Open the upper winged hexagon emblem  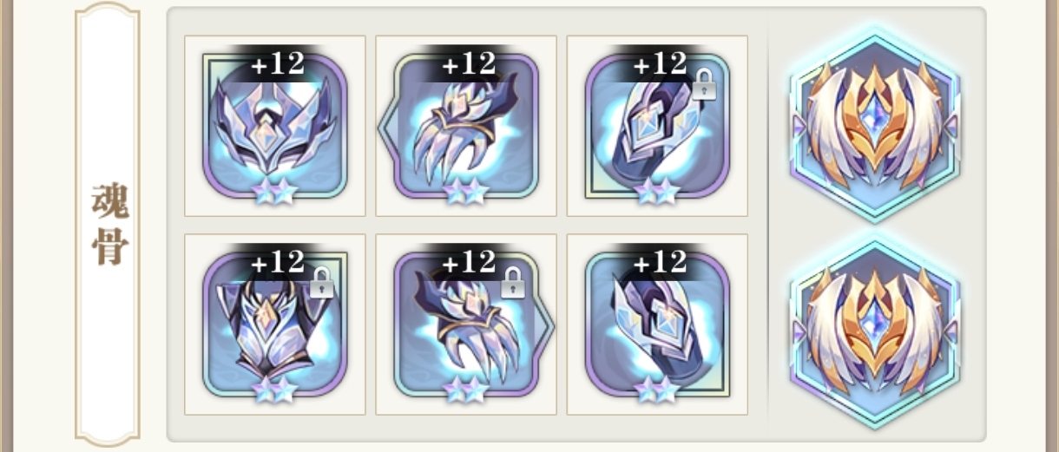875,124
